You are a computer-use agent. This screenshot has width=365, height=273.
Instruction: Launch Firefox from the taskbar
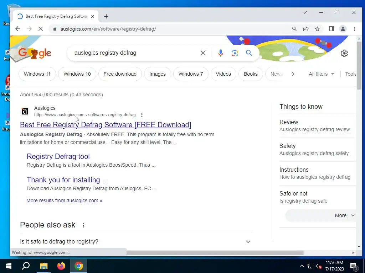click(61, 266)
